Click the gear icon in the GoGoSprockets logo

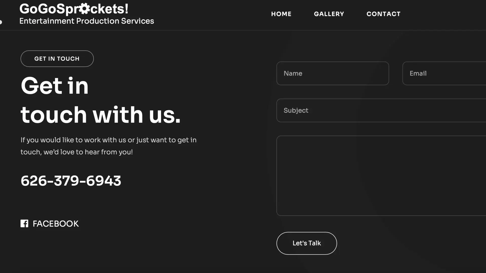(x=84, y=9)
